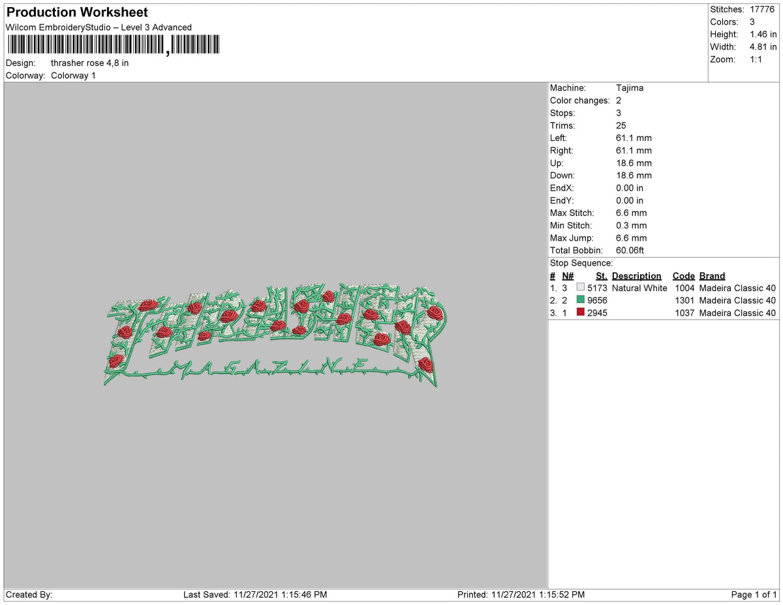The width and height of the screenshot is (783, 605).
Task: Click the Natural White color swatch
Action: click(x=581, y=288)
